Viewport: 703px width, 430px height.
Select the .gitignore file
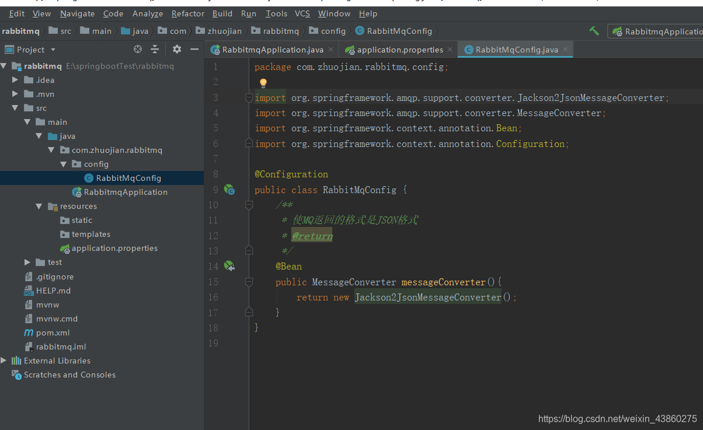click(55, 277)
